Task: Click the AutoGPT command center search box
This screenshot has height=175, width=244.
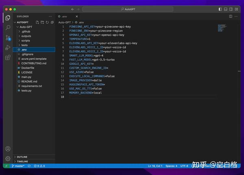Action: point(128,9)
